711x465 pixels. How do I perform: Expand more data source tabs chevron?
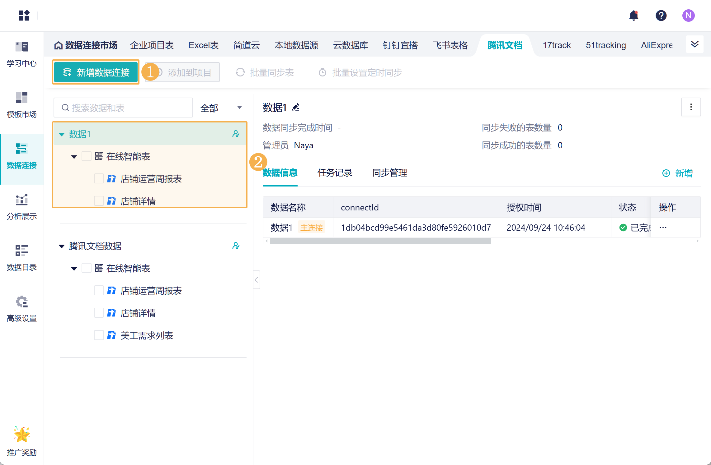[695, 44]
